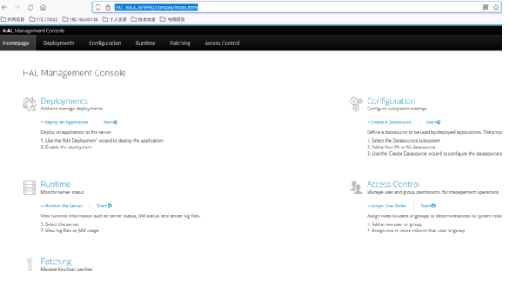Collapse the Deploy an Application section
This screenshot has height=294, width=510.
tap(65, 122)
